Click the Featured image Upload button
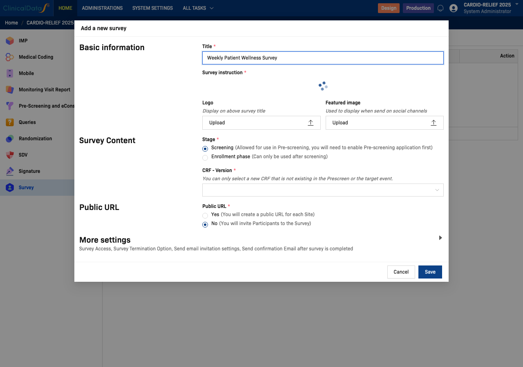The height and width of the screenshot is (367, 523). tap(384, 123)
